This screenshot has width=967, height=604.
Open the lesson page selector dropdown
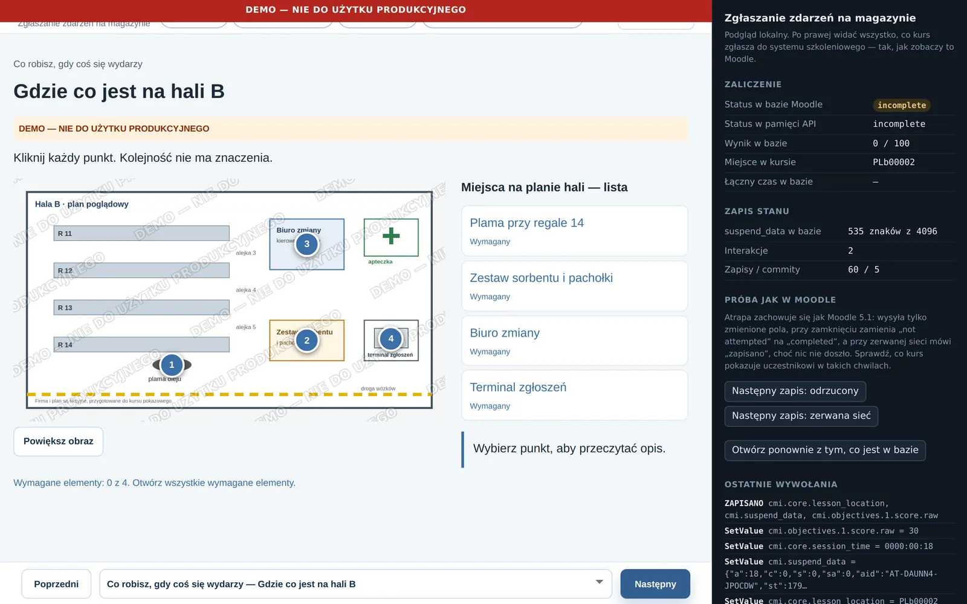tap(355, 584)
